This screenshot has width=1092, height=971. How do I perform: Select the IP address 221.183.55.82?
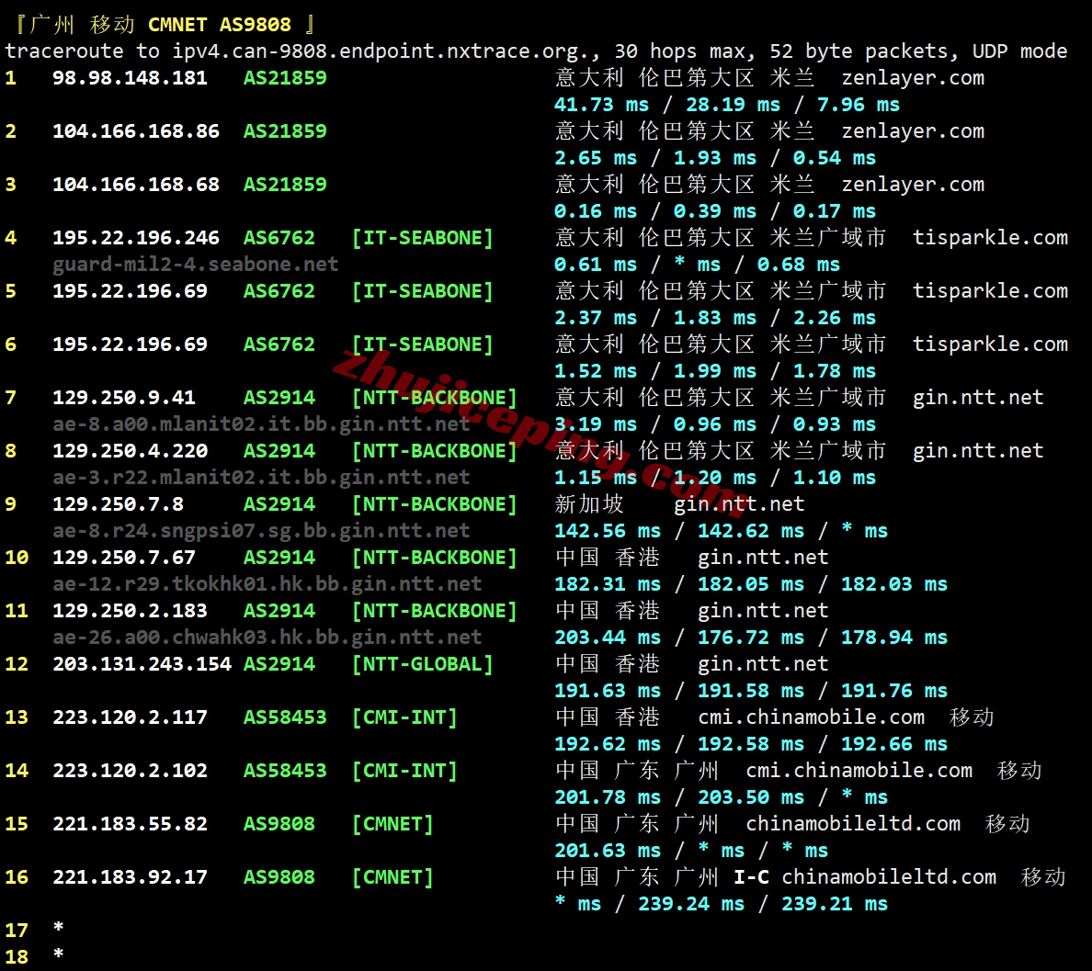point(131,824)
